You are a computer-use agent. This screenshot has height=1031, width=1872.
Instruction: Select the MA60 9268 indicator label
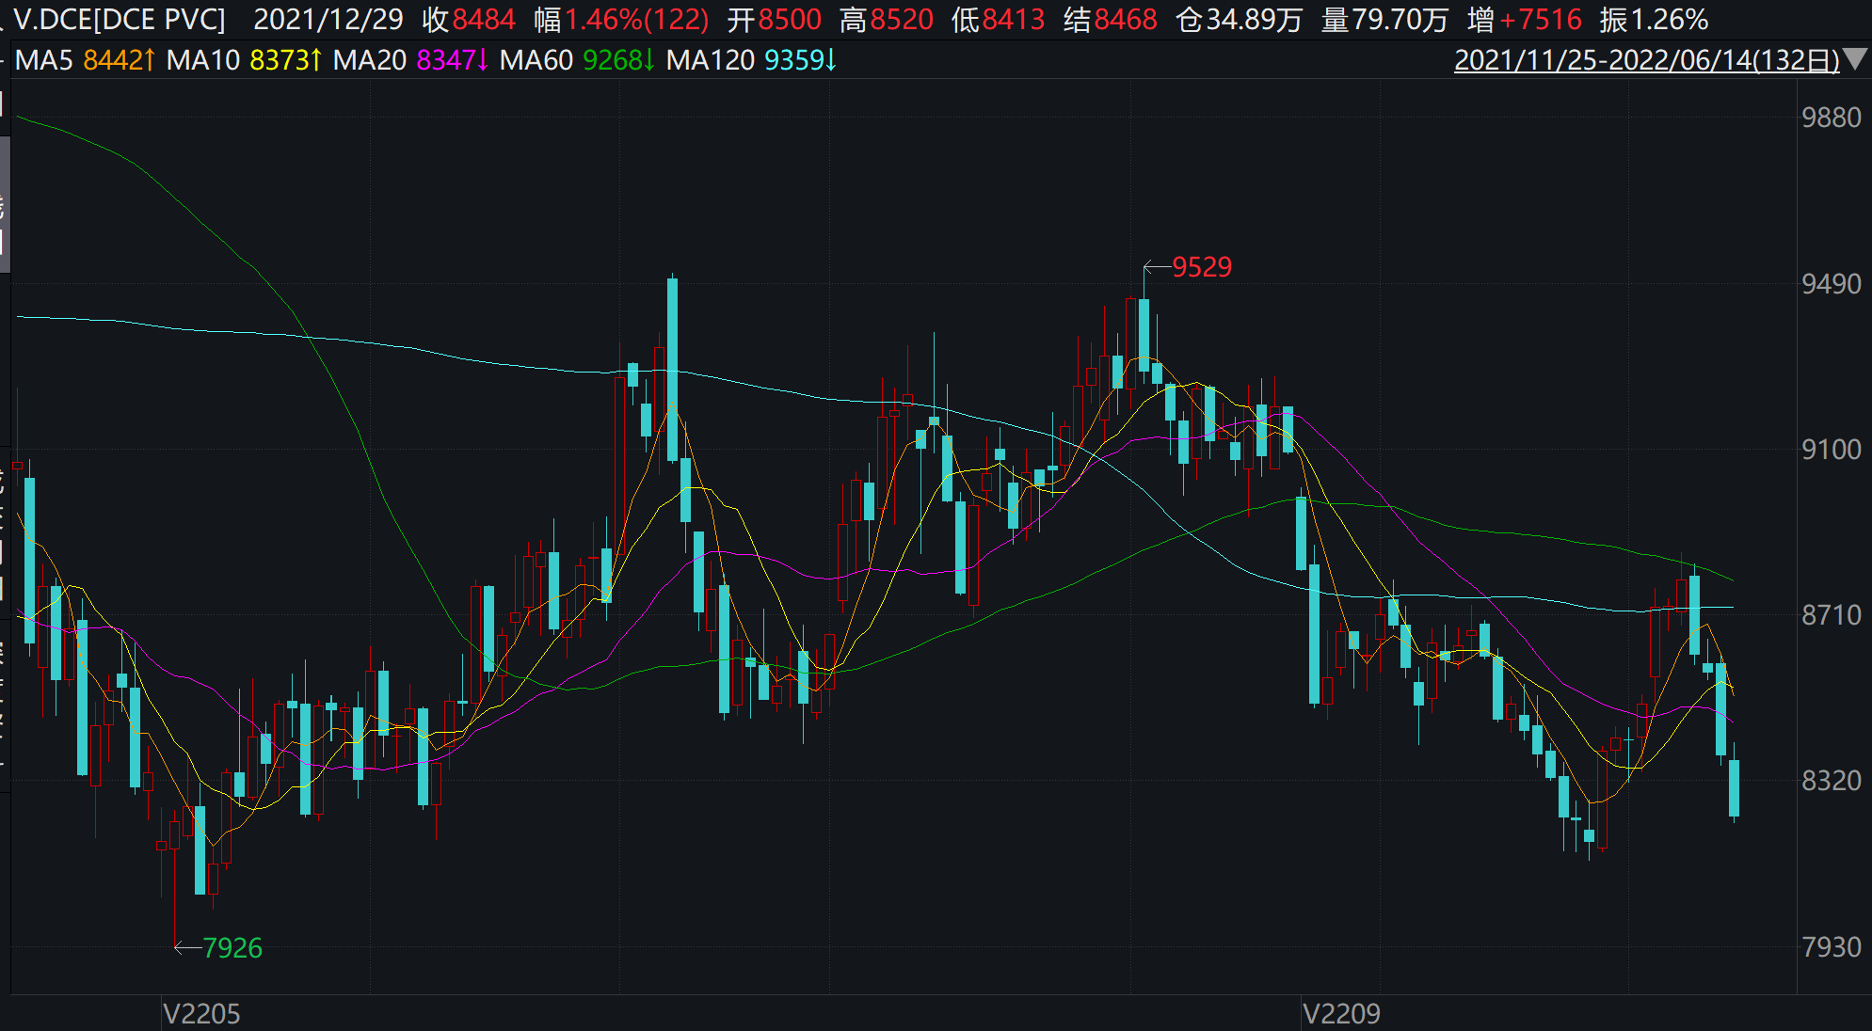(x=577, y=60)
